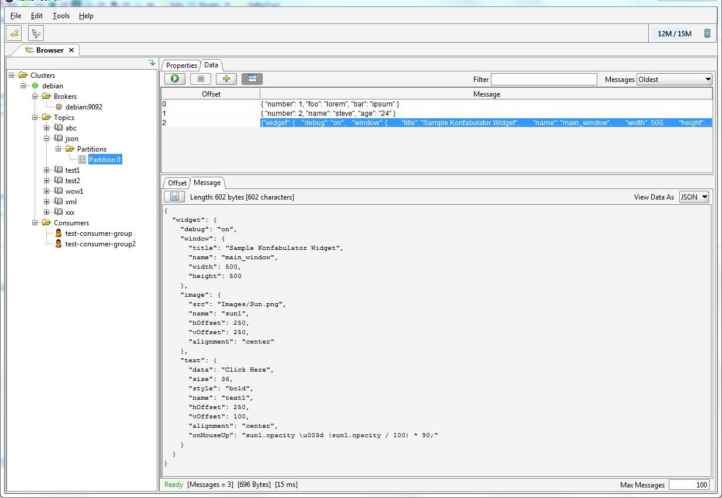Click the green refresh arrow above the tree

(152, 63)
